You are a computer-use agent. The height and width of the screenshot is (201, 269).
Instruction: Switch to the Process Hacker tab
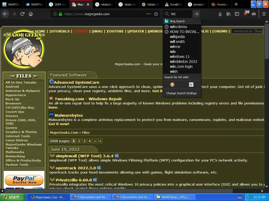point(220,4)
